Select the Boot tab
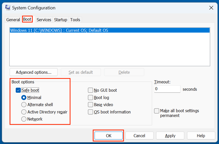Image resolution: width=219 pixels, height=144 pixels. coord(27,19)
